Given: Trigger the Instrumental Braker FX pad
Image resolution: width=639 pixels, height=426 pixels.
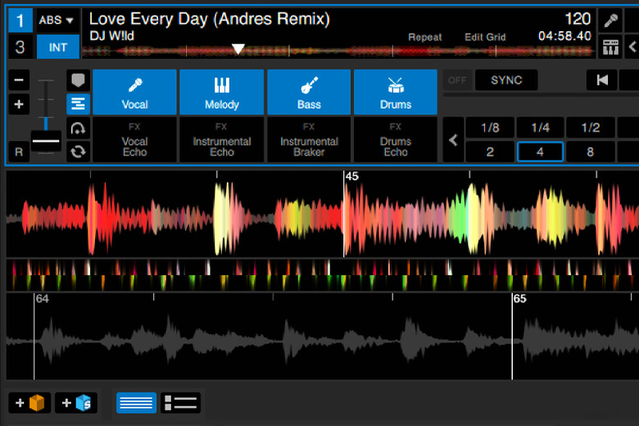Looking at the screenshot, I should click(x=309, y=140).
